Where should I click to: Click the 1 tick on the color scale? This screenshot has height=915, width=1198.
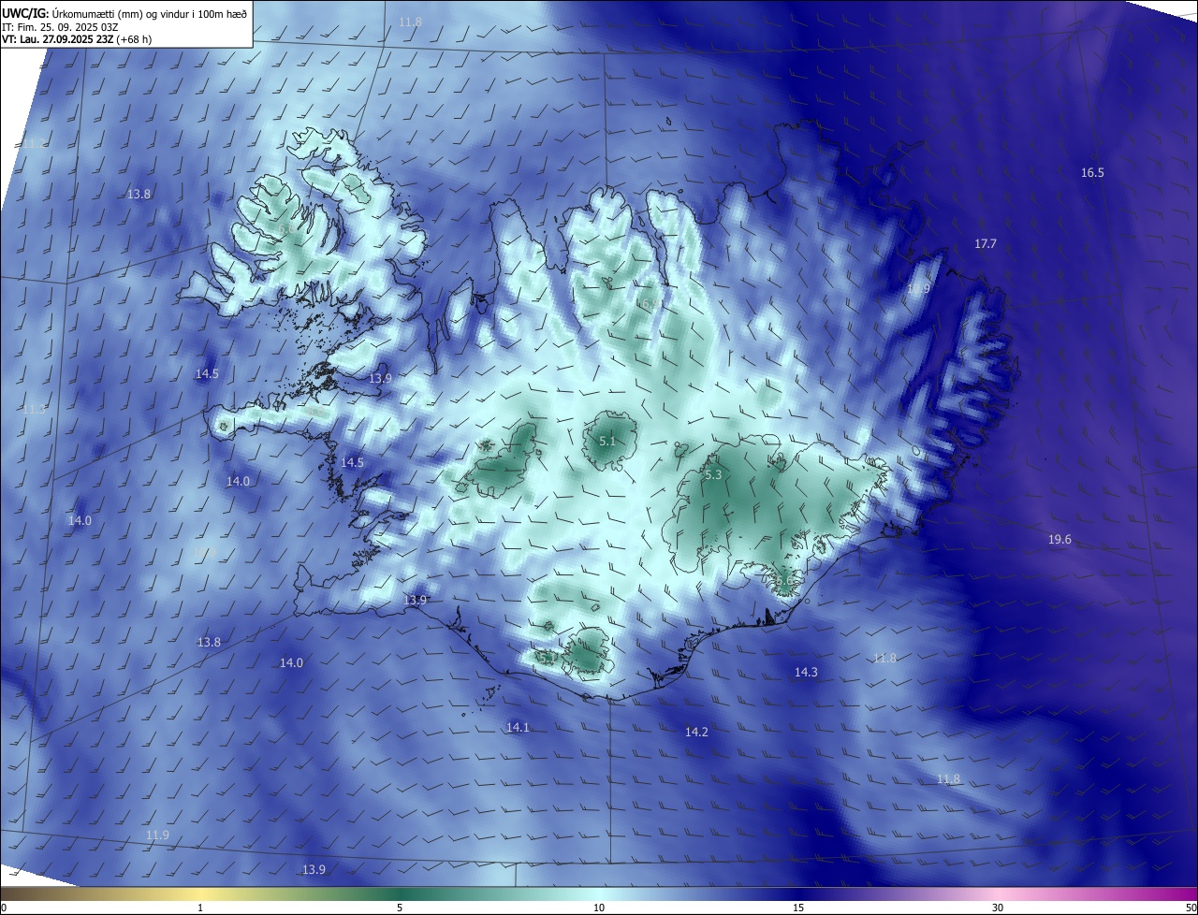pyautogui.click(x=200, y=908)
